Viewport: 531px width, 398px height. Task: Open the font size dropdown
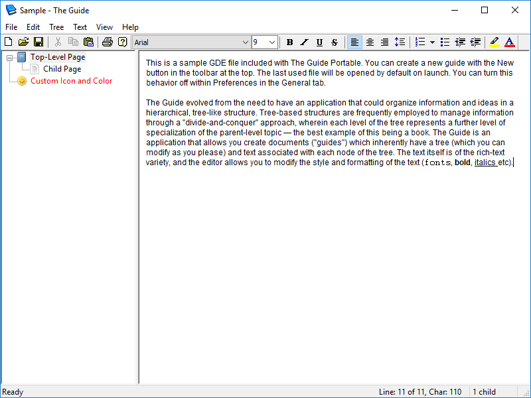272,42
